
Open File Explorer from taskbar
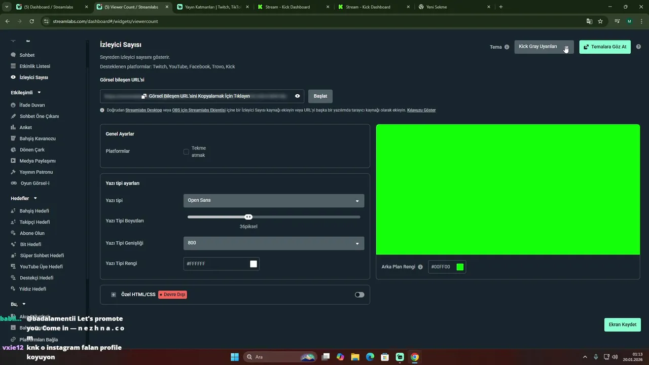(x=355, y=357)
